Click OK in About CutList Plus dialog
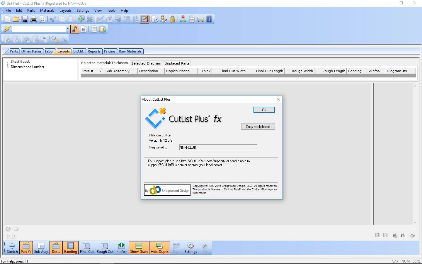Screen dimensions: 422x264 [264, 110]
